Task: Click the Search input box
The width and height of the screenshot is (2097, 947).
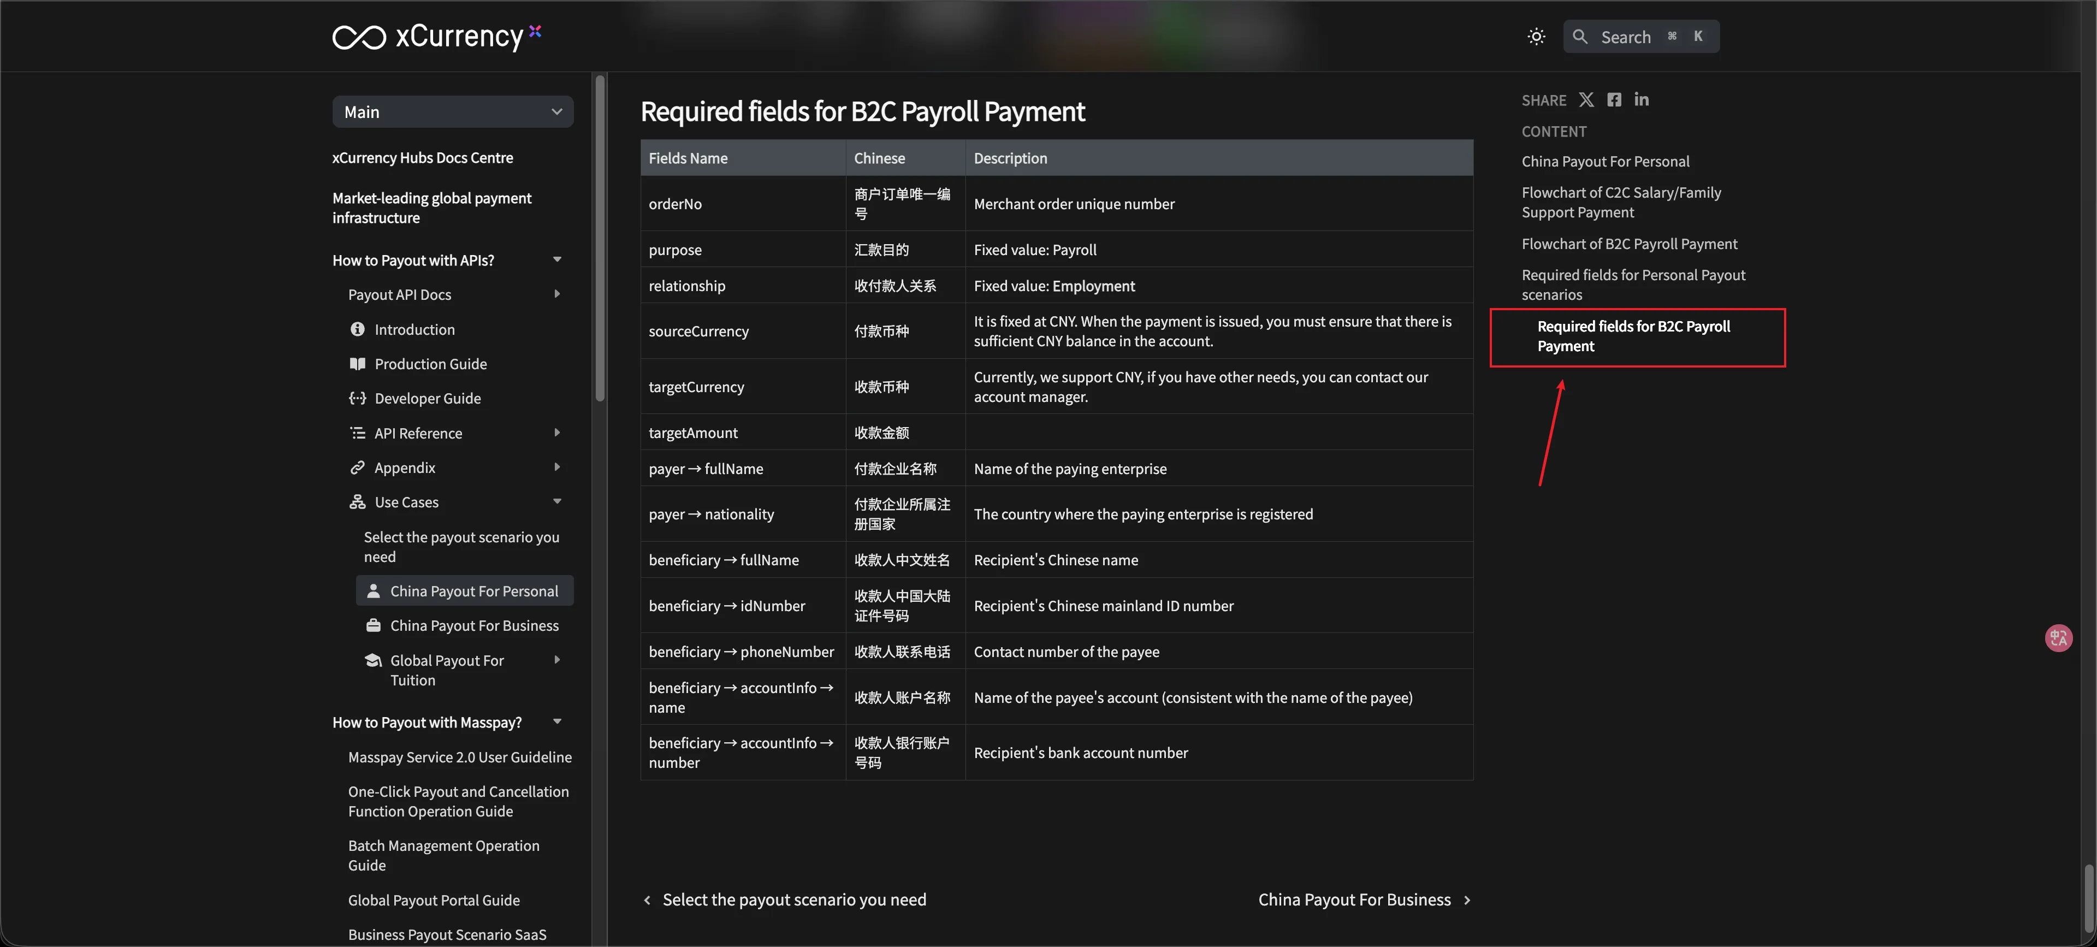Action: point(1640,37)
